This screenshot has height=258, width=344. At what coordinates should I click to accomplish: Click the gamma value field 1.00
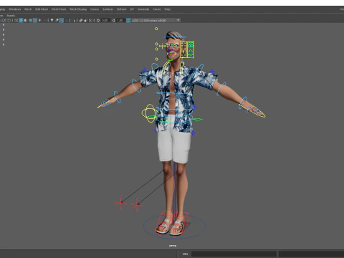coord(120,20)
